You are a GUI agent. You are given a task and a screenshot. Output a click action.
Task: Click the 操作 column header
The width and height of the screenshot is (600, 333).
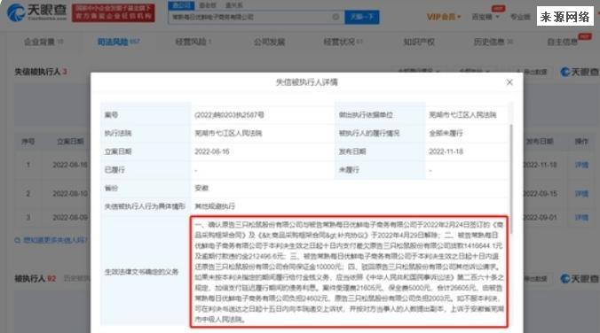tap(581, 142)
